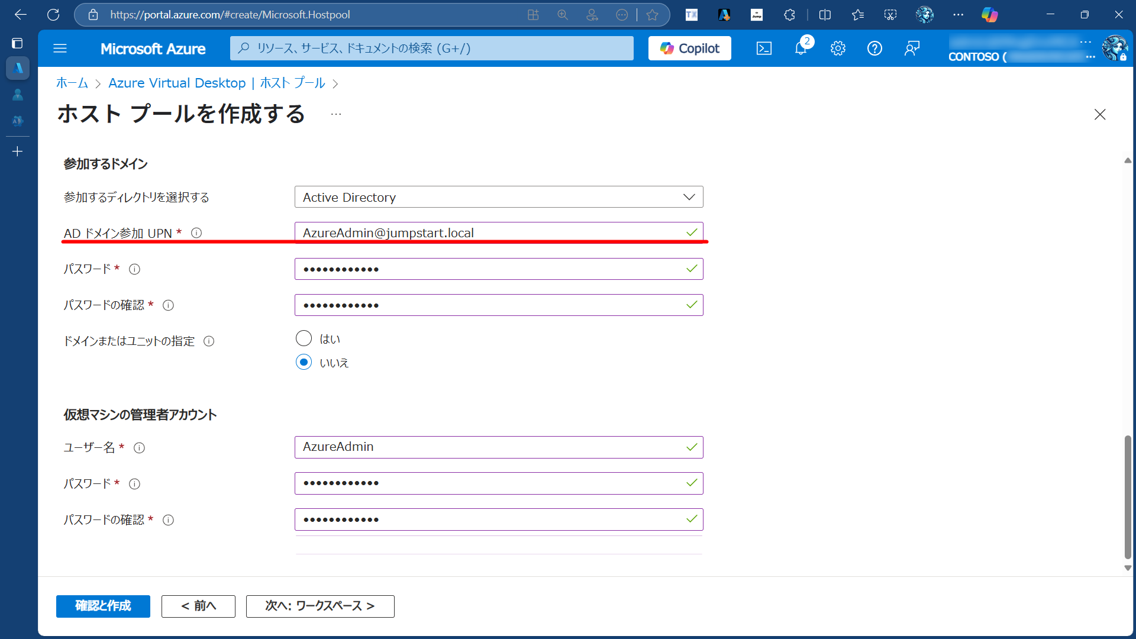Select the はい radio button
Viewport: 1136px width, 639px height.
304,338
